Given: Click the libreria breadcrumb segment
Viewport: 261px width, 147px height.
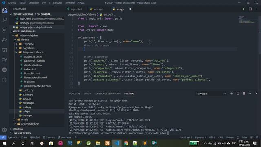Looking at the screenshot, I should [x=93, y=15].
